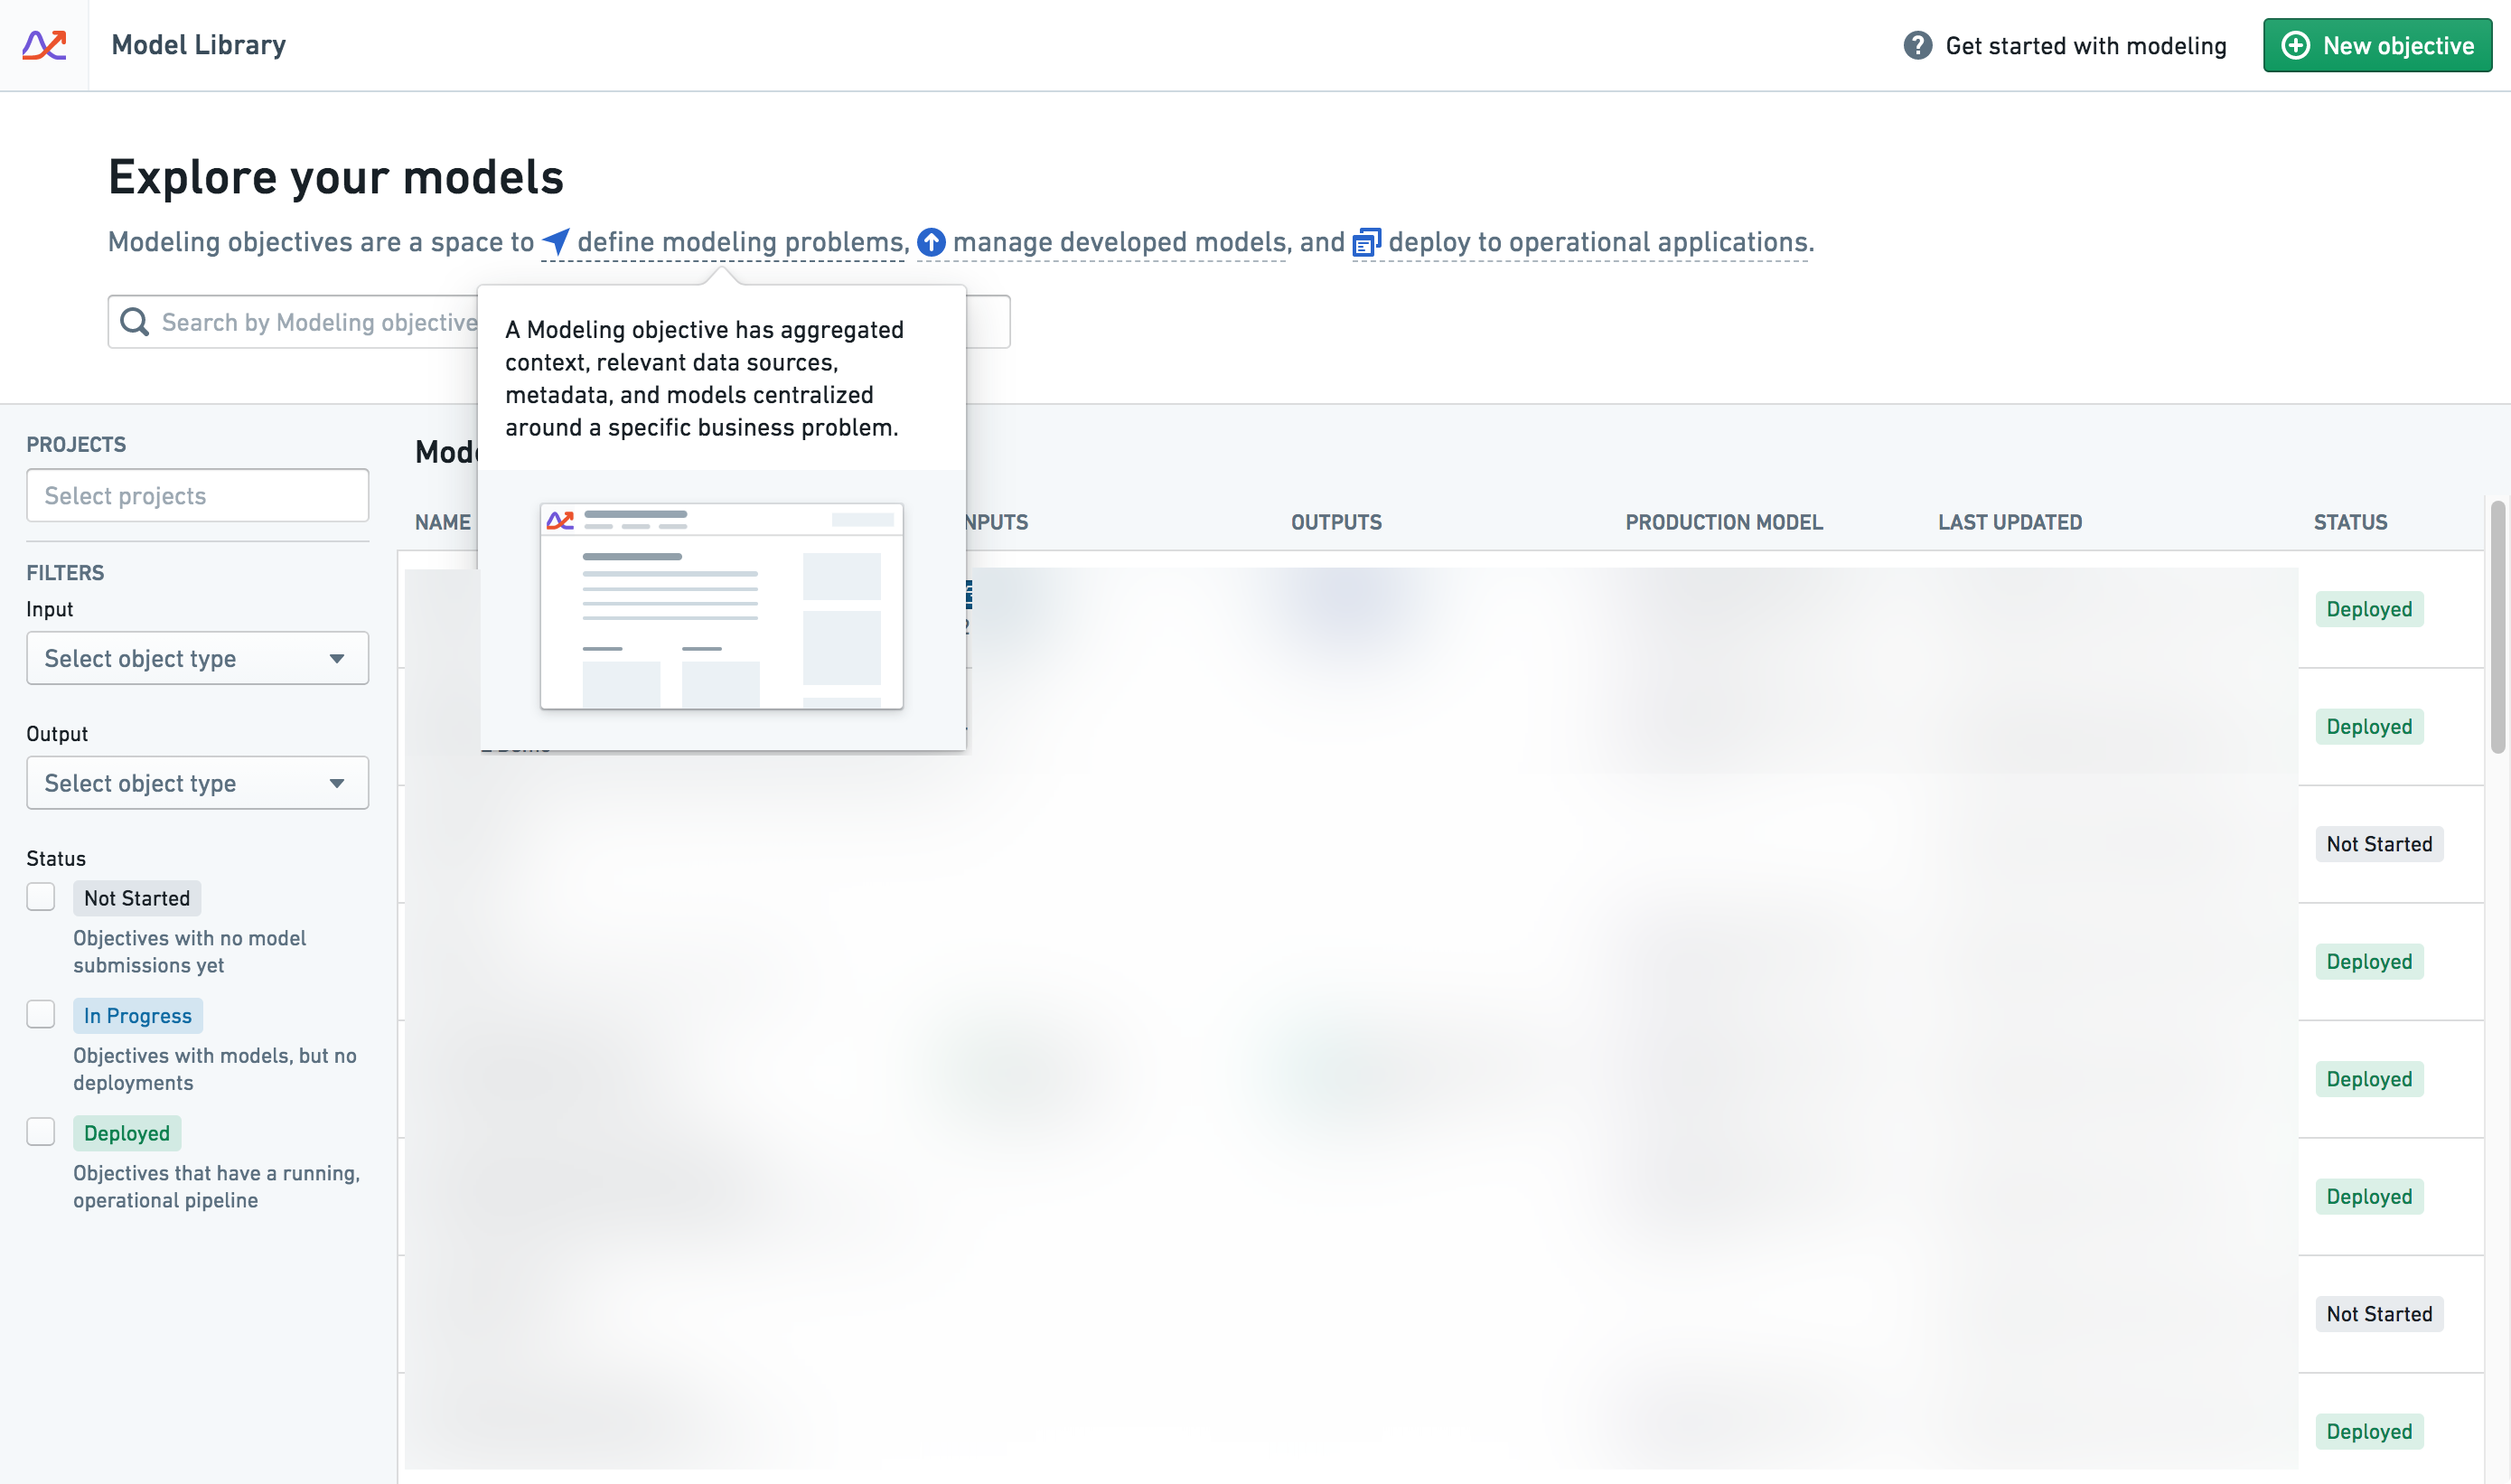The height and width of the screenshot is (1484, 2511).
Task: Click the Get started with modeling help icon
Action: tap(1917, 44)
